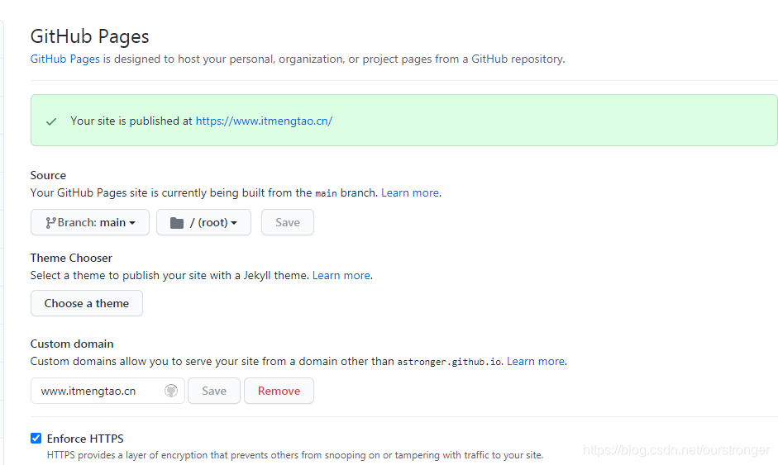778x465 pixels.
Task: Focus the custom domain field www.itmengtao.cn
Action: click(107, 391)
